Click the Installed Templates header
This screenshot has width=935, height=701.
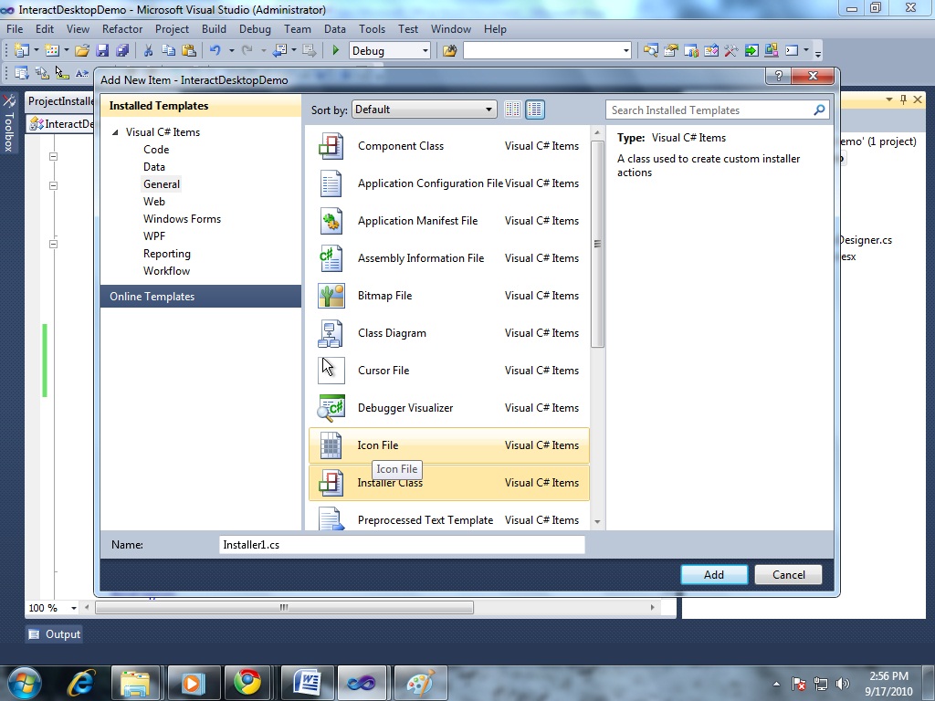tap(201, 106)
